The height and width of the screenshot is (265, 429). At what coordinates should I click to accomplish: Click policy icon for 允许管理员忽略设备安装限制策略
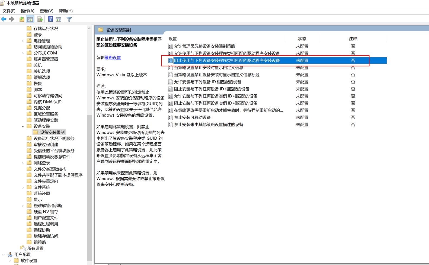(171, 46)
